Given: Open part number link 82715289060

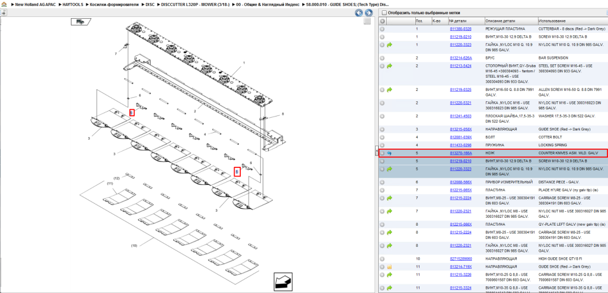Looking at the screenshot, I should 461,258.
